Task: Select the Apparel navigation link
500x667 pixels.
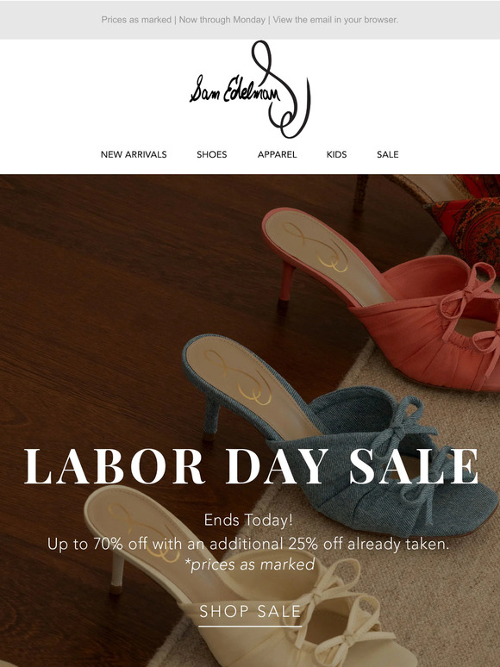Action: 277,154
